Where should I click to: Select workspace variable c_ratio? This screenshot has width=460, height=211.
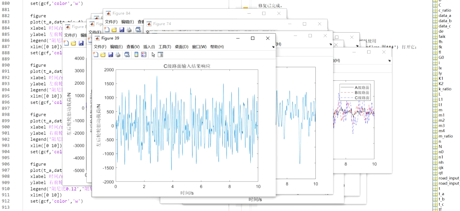442,10
